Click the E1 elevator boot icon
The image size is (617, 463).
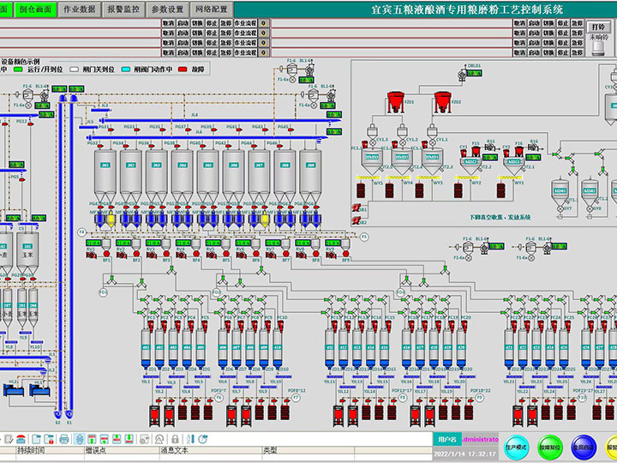coord(69,414)
